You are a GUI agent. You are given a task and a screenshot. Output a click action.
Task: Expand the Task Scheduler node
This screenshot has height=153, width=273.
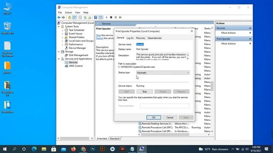coord(63,30)
